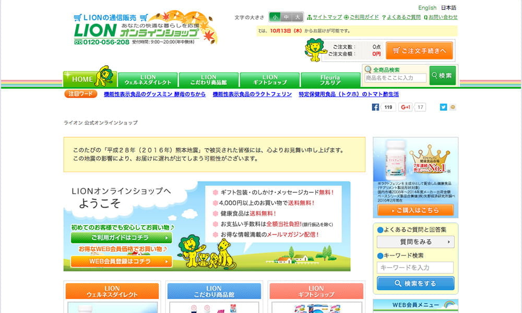The width and height of the screenshot is (522, 313).
Task: Switch language to English
Action: click(x=427, y=8)
